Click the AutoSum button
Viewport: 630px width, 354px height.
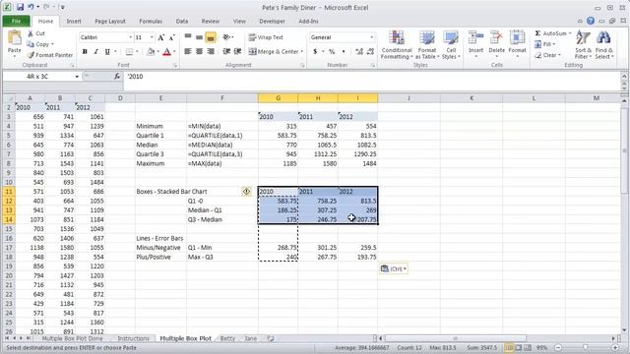pos(551,33)
